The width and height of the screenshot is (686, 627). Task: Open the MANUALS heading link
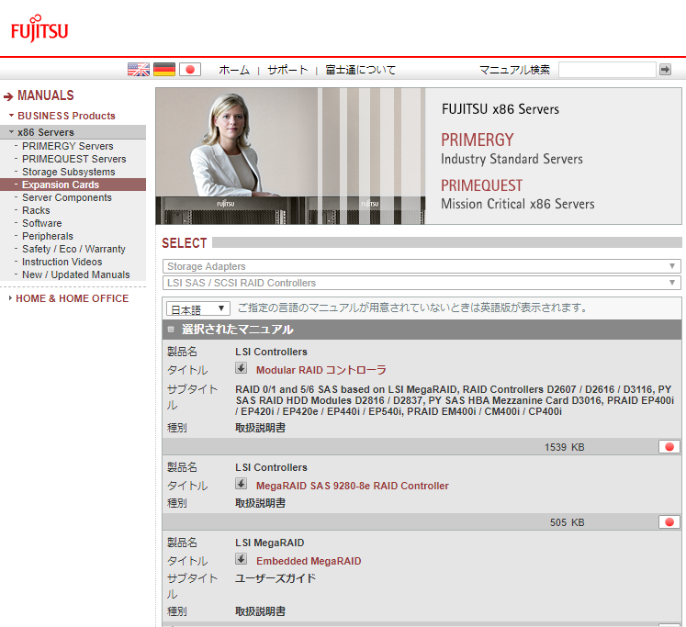[46, 95]
